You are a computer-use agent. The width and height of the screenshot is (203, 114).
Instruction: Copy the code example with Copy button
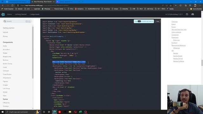157,21
